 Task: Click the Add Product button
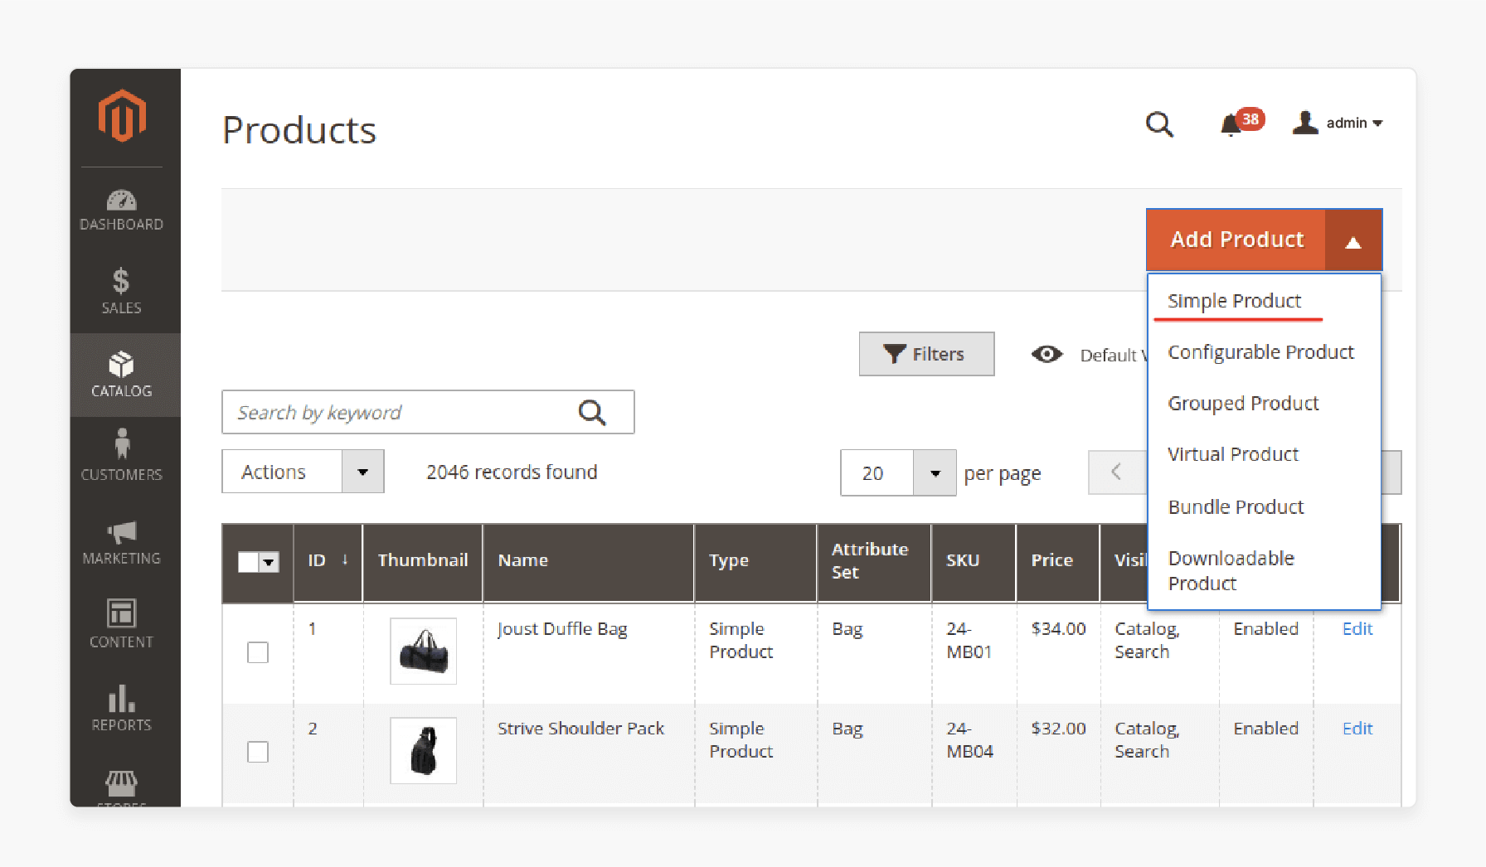click(x=1236, y=240)
